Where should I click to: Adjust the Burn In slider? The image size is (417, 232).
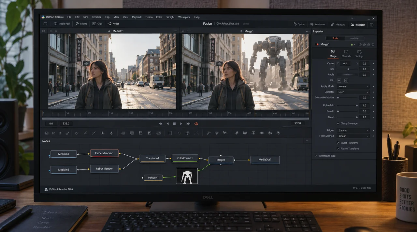[x=347, y=111]
